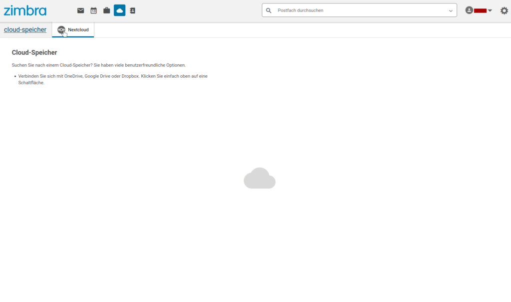Image resolution: width=511 pixels, height=302 pixels.
Task: Switch to the Nextcloud tab
Action: [78, 30]
